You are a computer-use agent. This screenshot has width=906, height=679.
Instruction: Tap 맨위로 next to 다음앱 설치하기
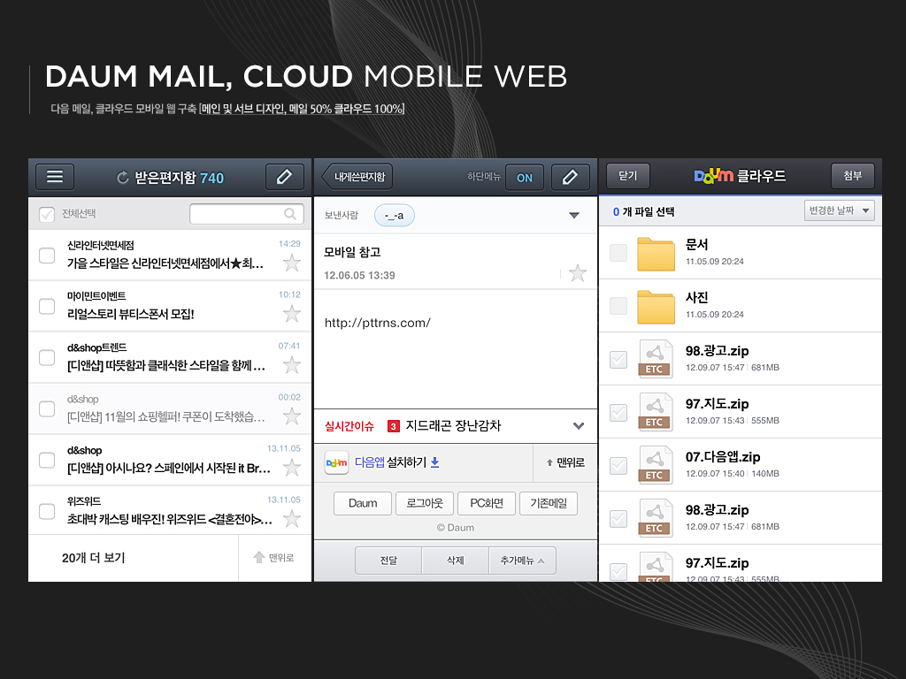565,462
